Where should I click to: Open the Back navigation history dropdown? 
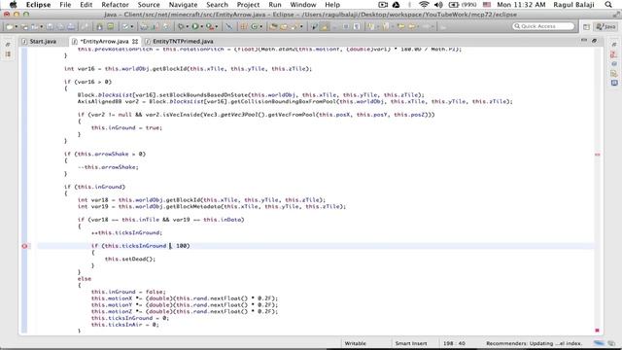[x=418, y=26]
